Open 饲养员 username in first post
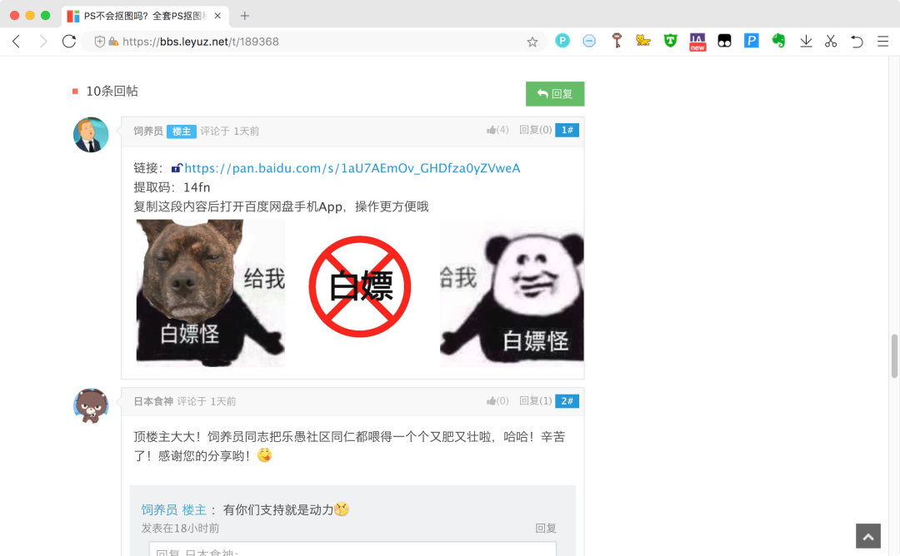900x556 pixels. tap(148, 132)
